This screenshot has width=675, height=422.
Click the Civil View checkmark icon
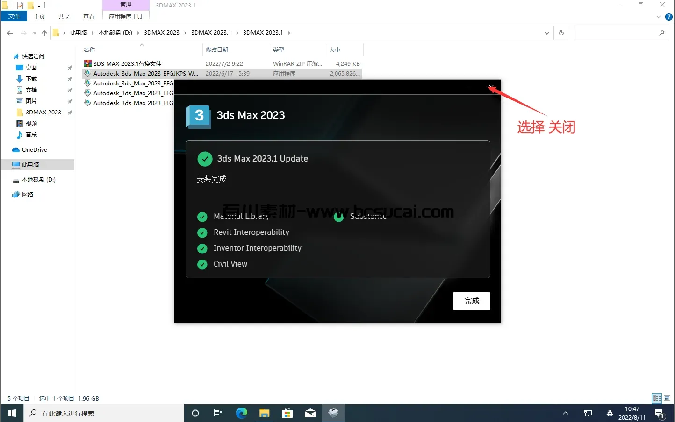(202, 264)
